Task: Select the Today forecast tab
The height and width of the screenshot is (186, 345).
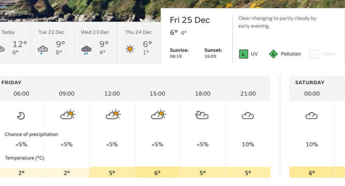Action: tap(14, 42)
